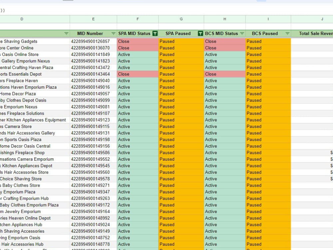The height and width of the screenshot is (250, 333).
Task: Click Active BCS status for Gallery Emporium Nexus
Action: tap(225, 61)
